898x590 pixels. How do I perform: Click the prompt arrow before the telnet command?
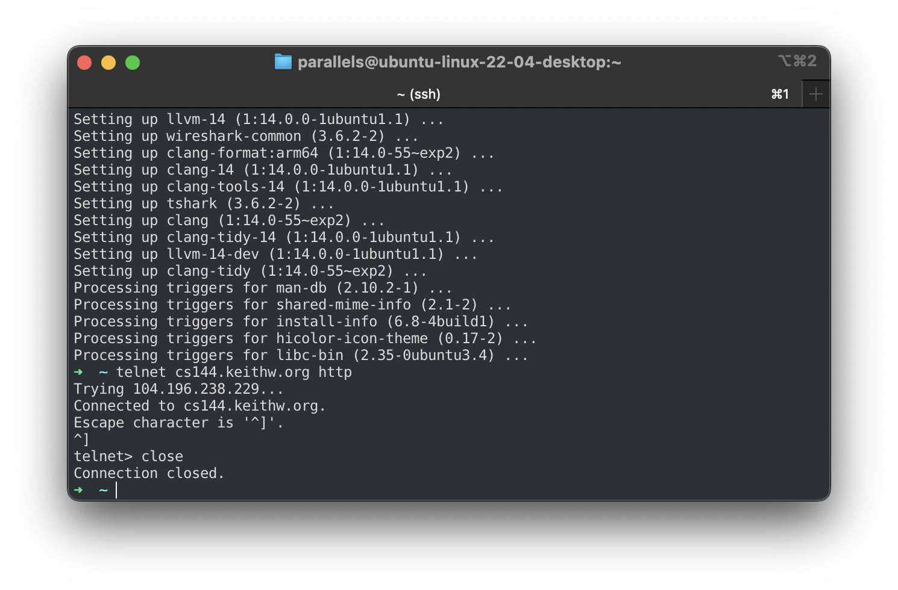[78, 372]
